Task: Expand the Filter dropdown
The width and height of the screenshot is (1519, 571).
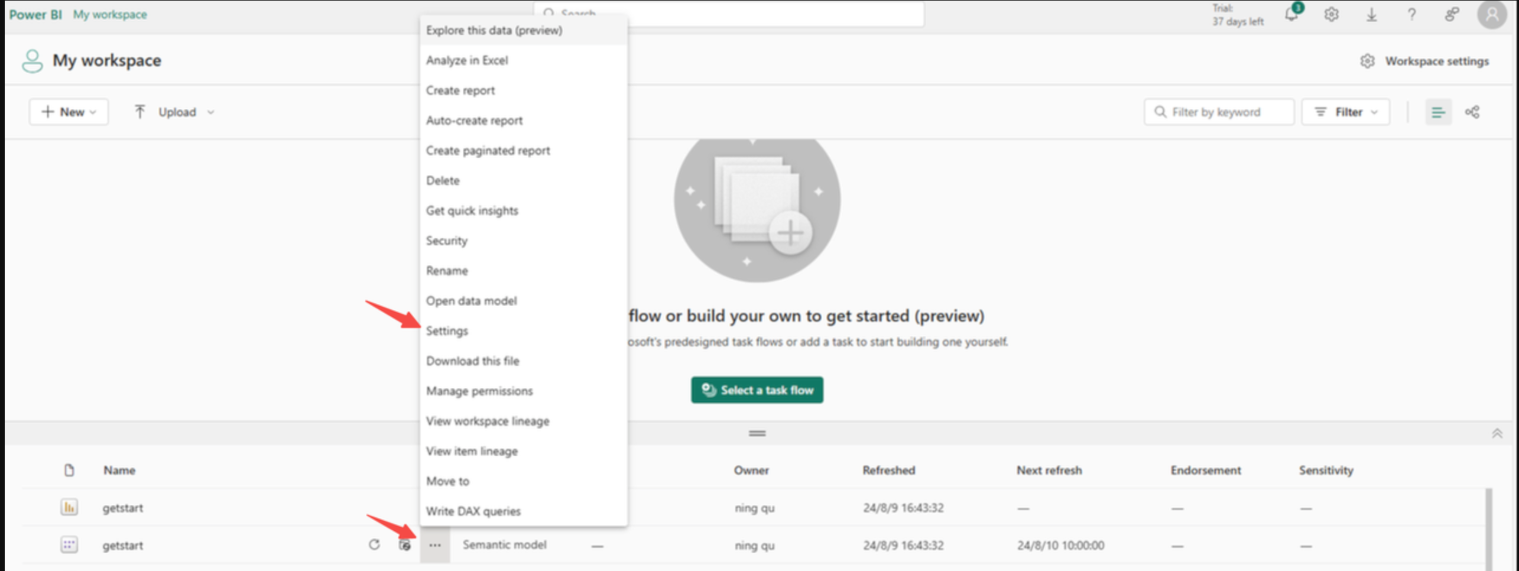Action: (x=1345, y=112)
